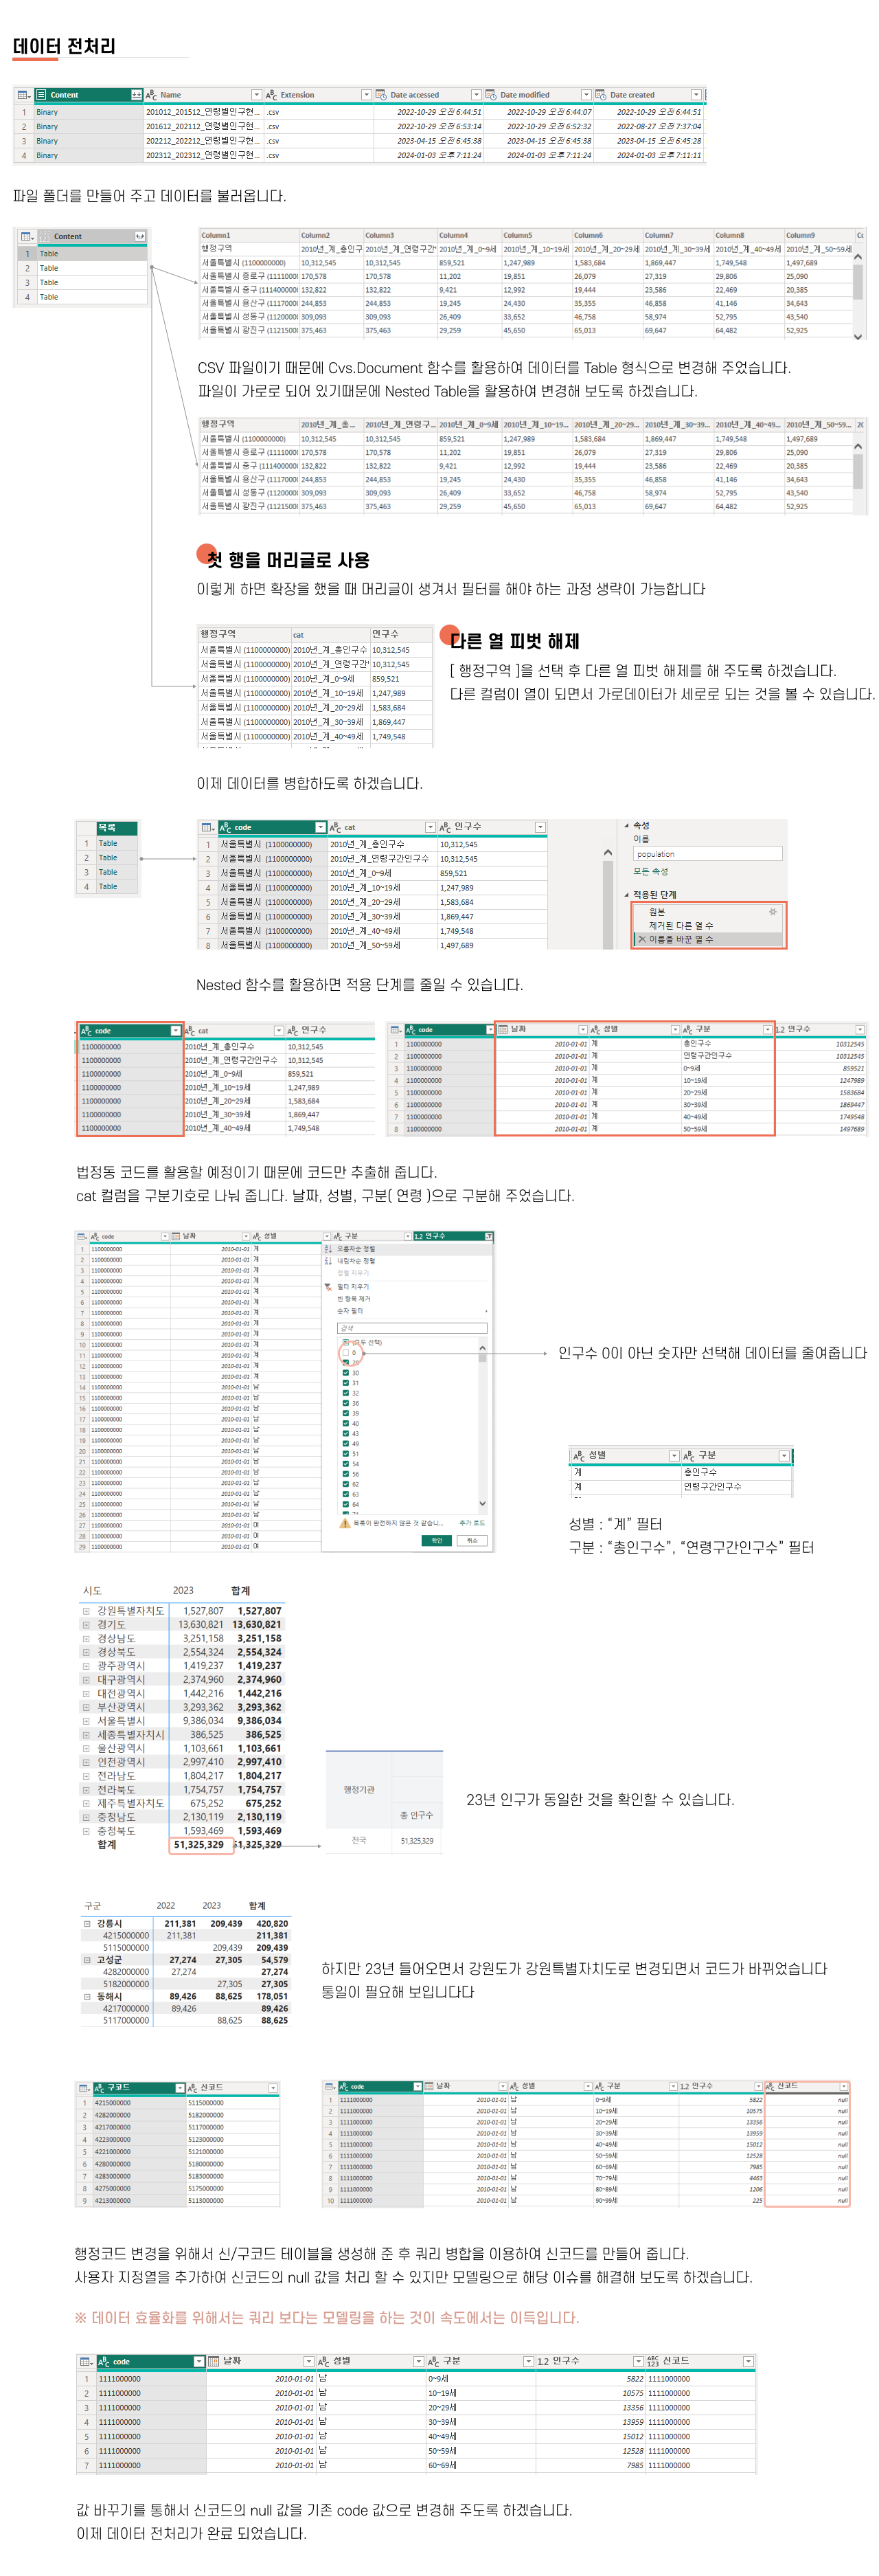The image size is (879, 2576).
Task: Click 필터 지우기 in filter menu
Action: (x=352, y=1287)
